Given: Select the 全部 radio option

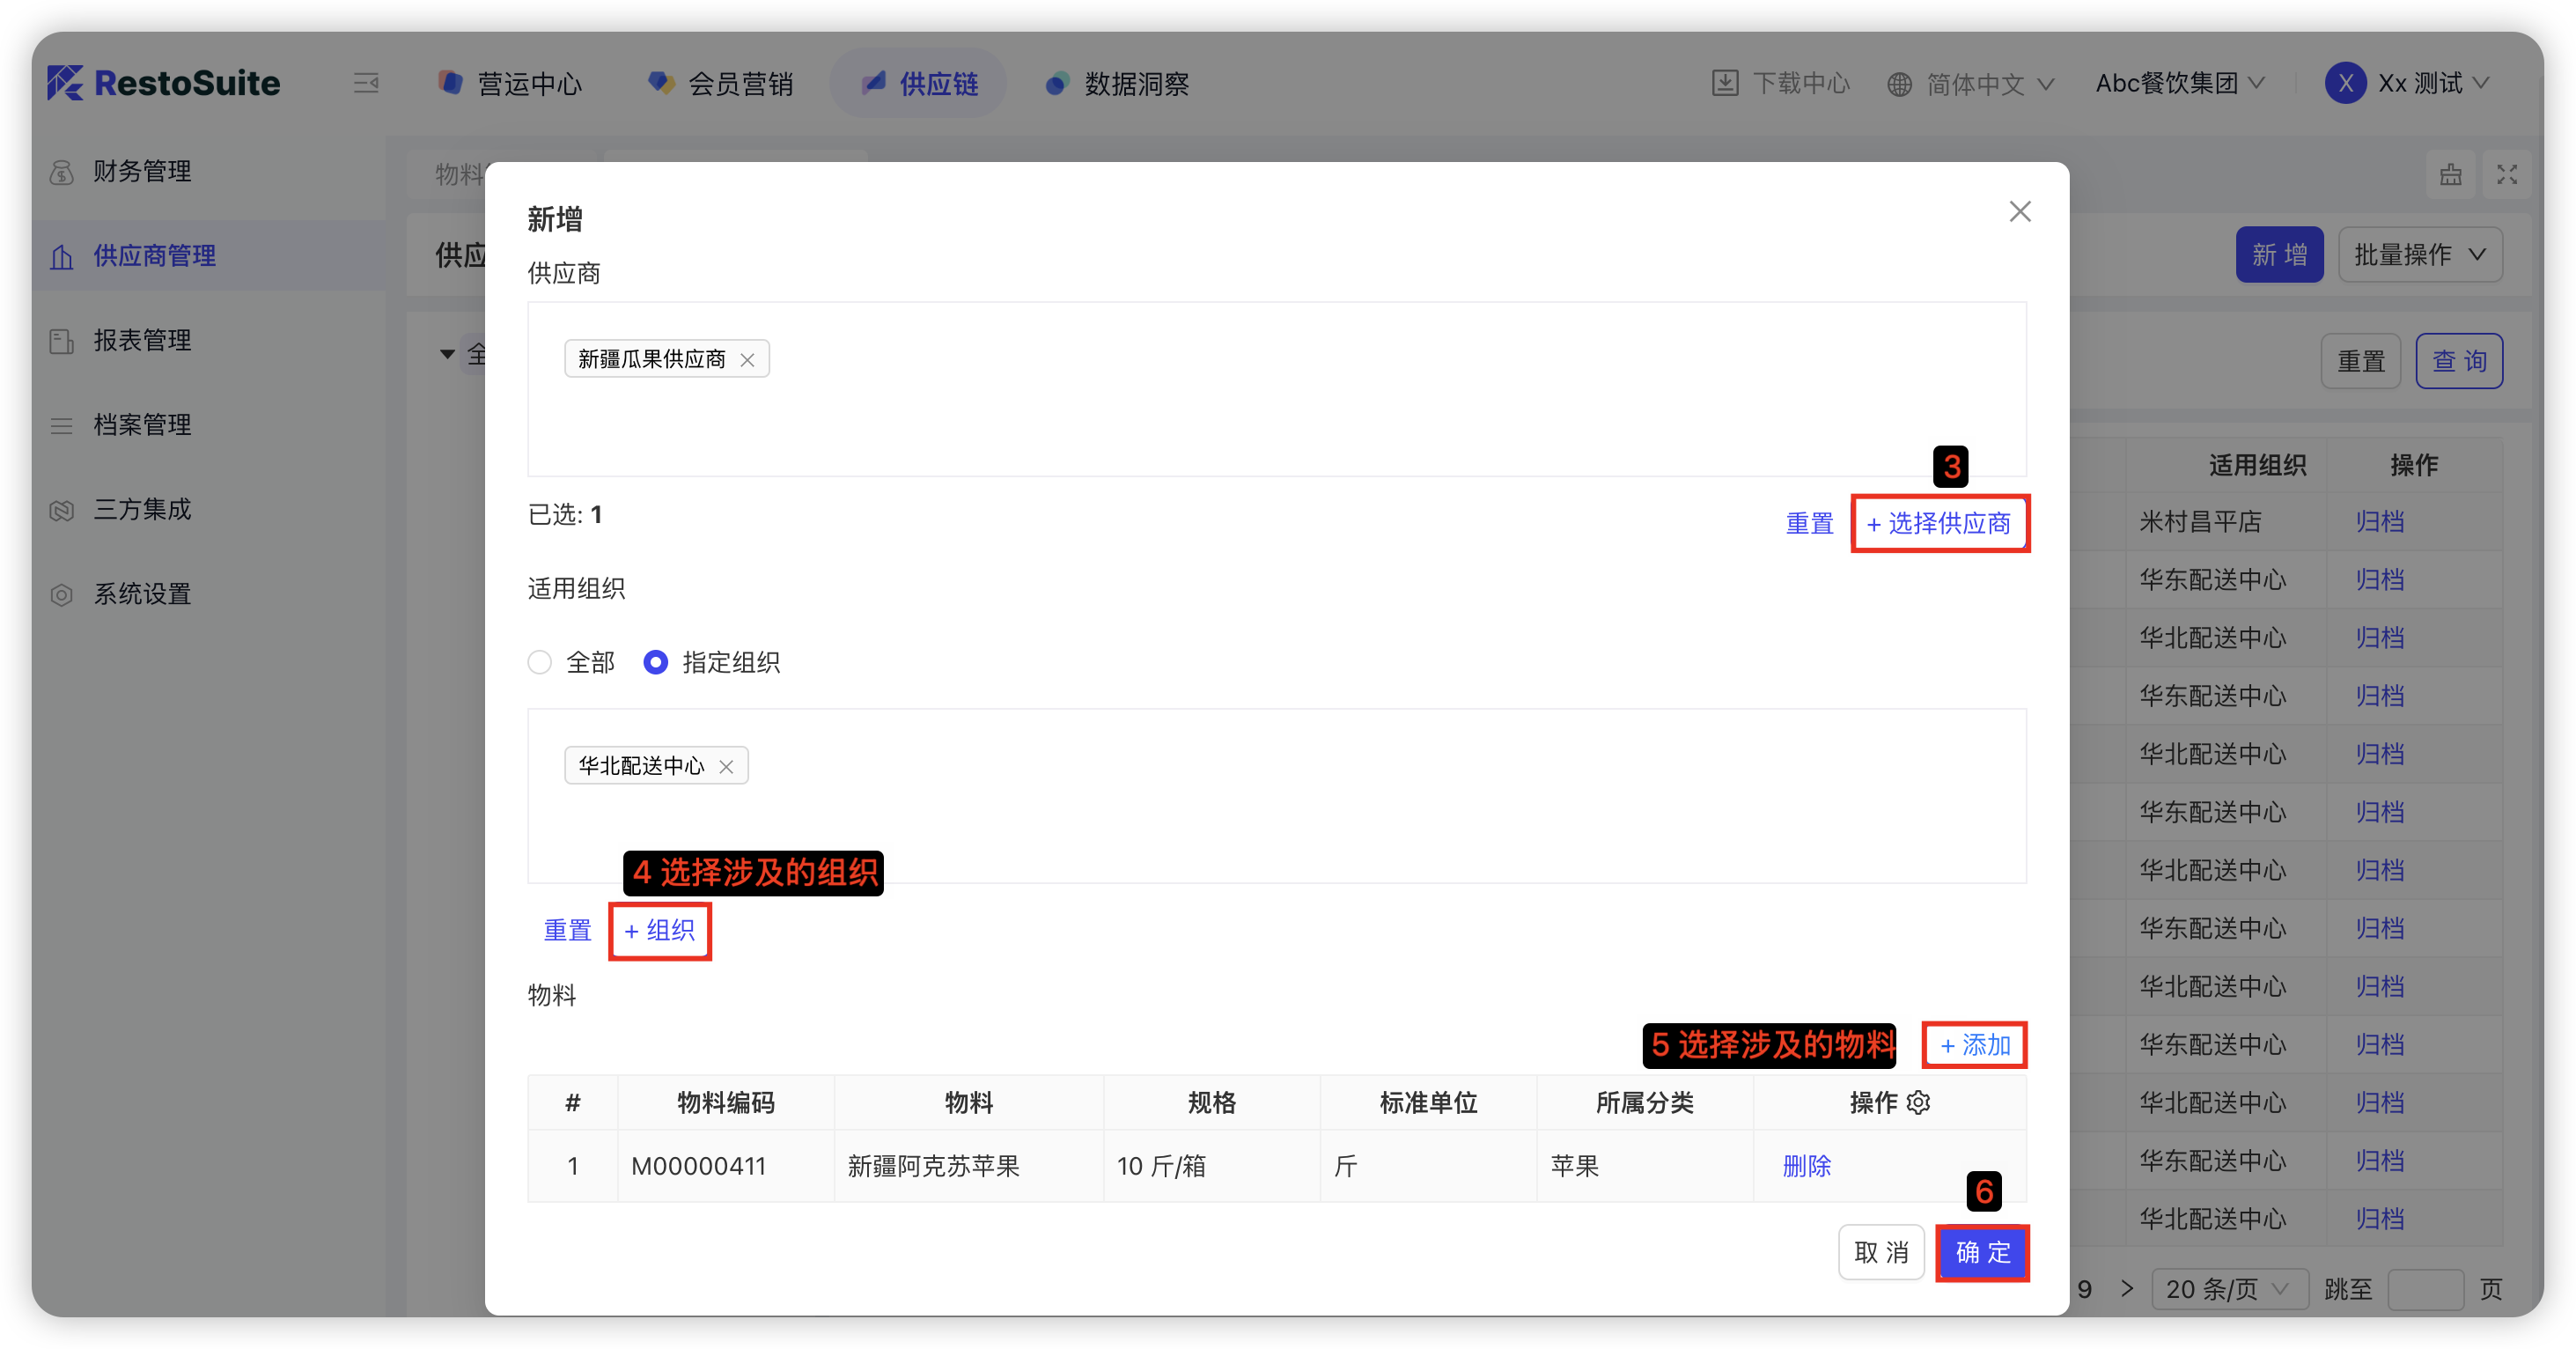Looking at the screenshot, I should (540, 662).
